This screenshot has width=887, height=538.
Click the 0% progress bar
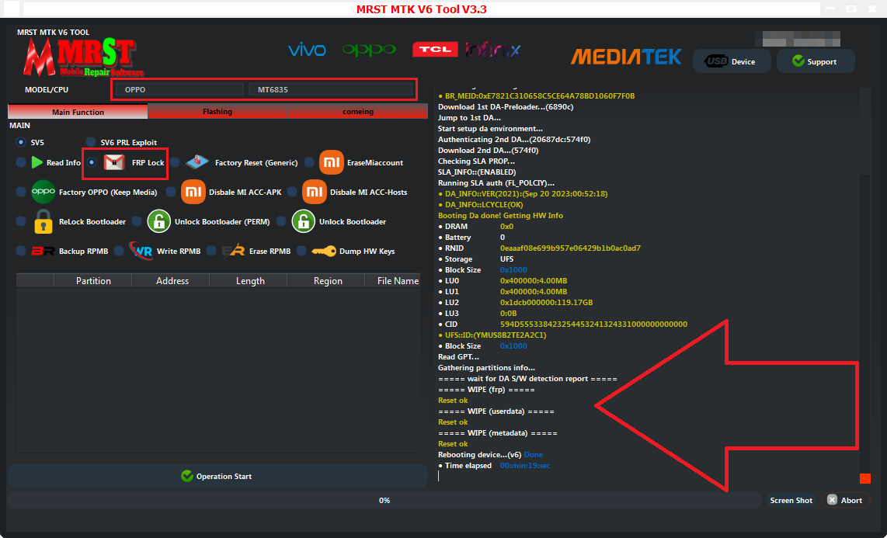click(384, 500)
